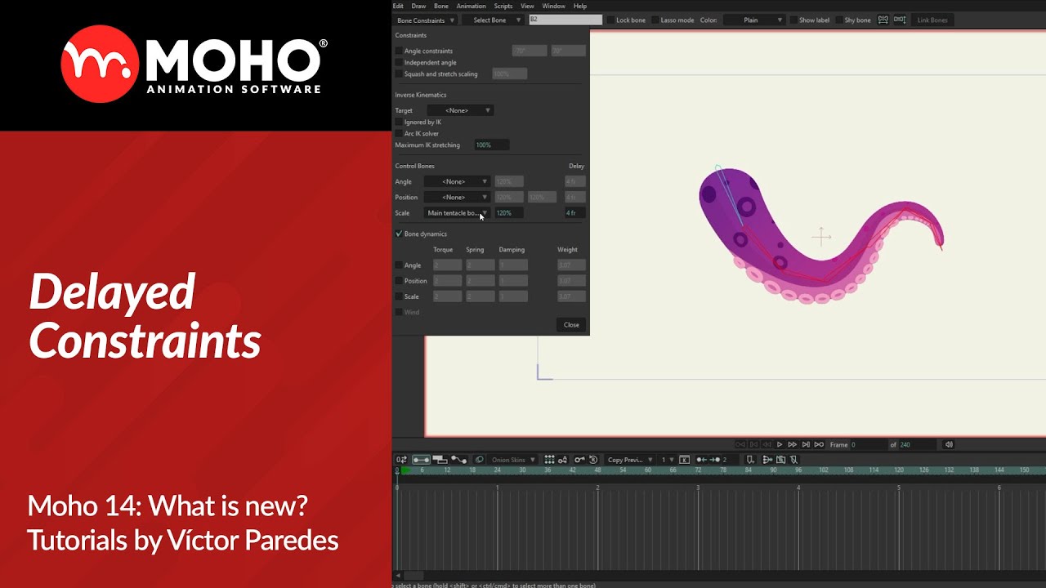Click the delete keyframes icon in timeline
Screen dimensions: 1046x588
(780, 460)
